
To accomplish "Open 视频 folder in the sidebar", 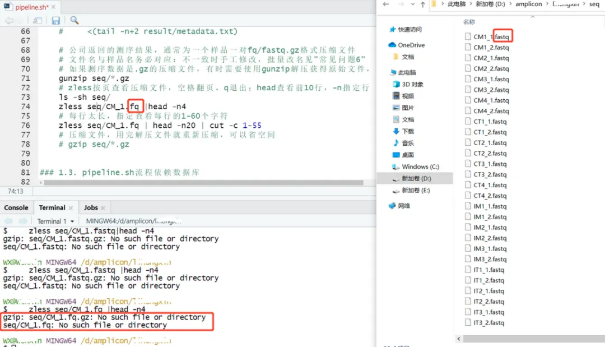I will (x=403, y=96).
